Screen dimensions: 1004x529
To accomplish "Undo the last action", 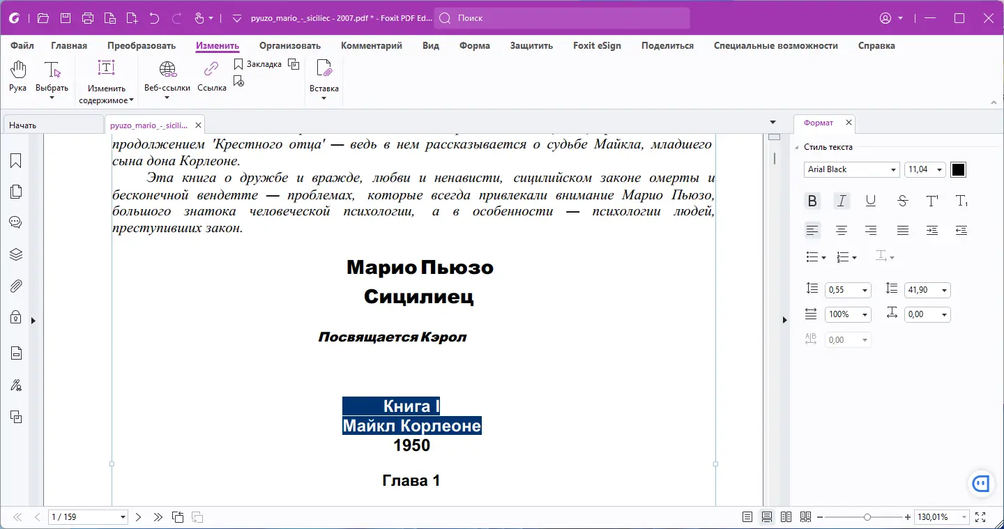I will [x=155, y=18].
